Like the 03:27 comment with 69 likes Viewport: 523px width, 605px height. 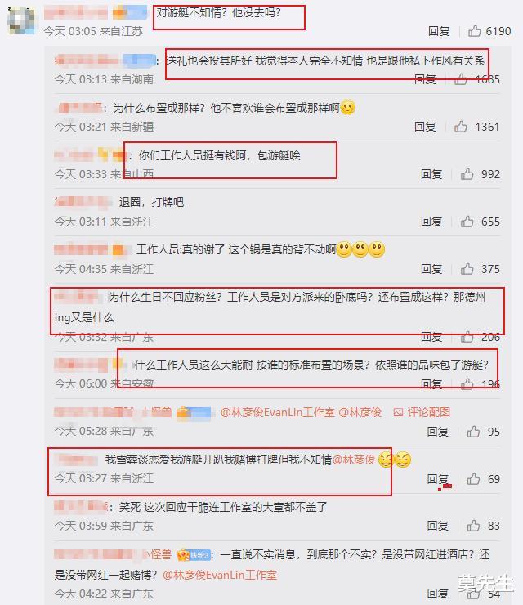click(474, 479)
